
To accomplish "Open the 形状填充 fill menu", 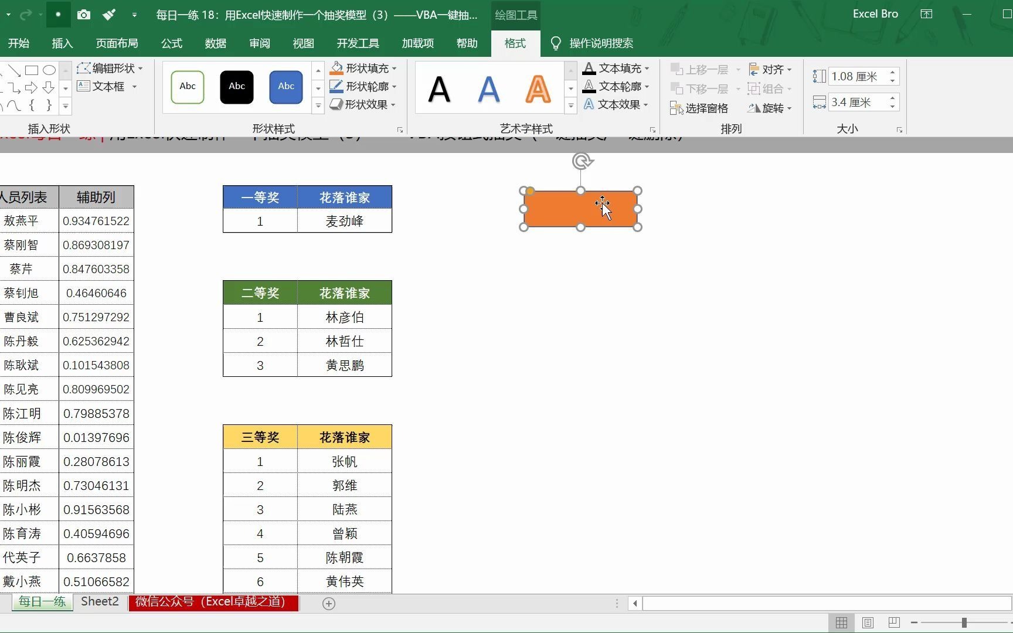I will (363, 68).
